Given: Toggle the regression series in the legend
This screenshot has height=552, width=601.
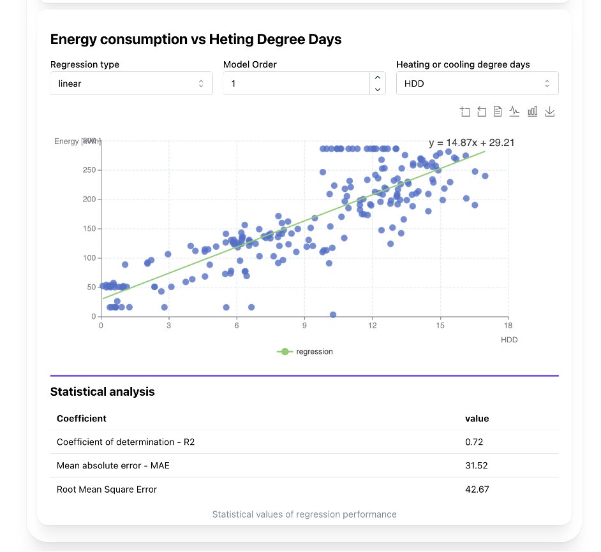Looking at the screenshot, I should point(305,352).
